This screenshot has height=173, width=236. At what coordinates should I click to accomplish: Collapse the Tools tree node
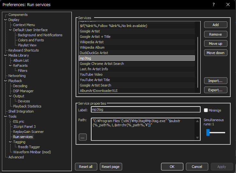5,116
